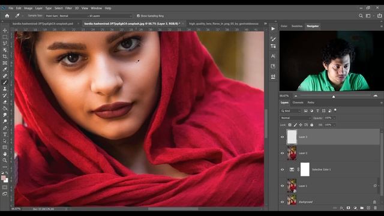Click the Share icon at top right
Viewport: 384px width, 216px height.
[379, 16]
